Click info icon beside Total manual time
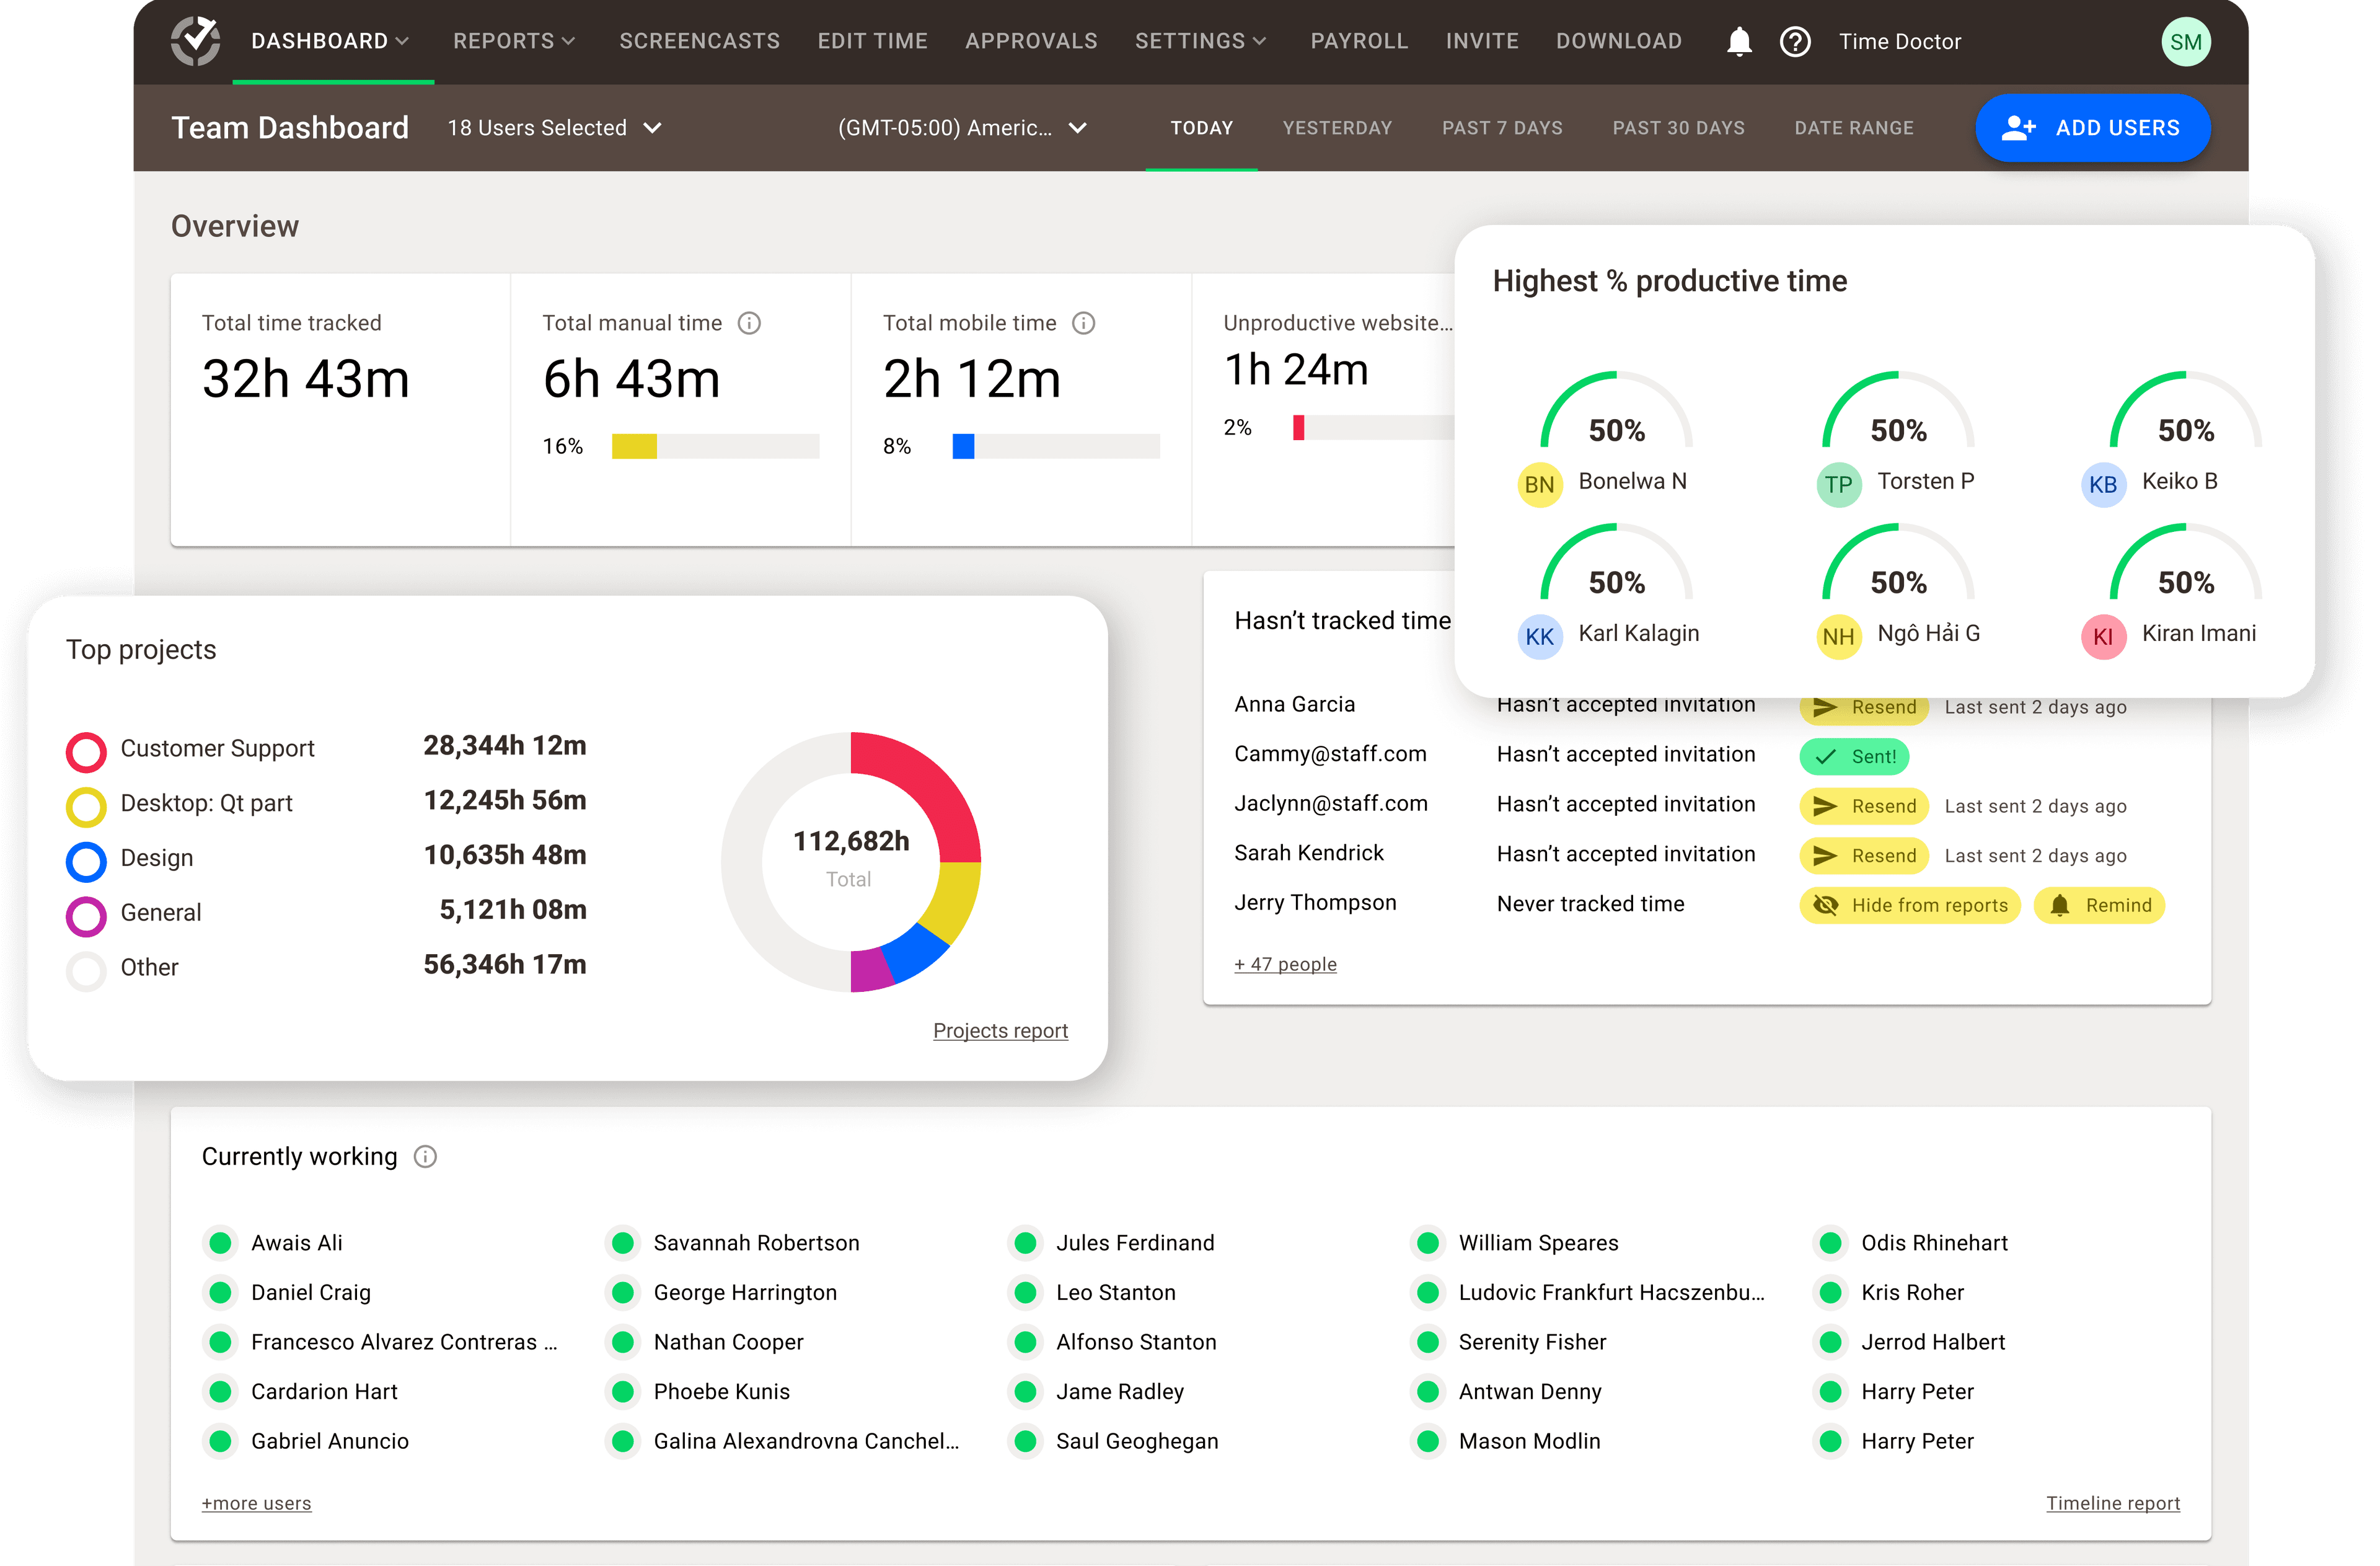The image size is (2380, 1566). pyautogui.click(x=749, y=323)
